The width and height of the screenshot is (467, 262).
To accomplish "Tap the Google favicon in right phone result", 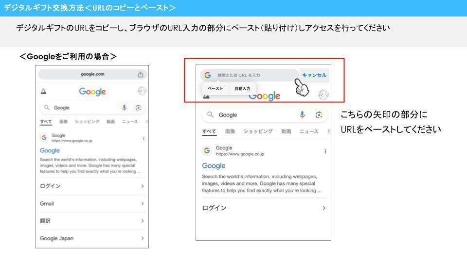I will (207, 150).
